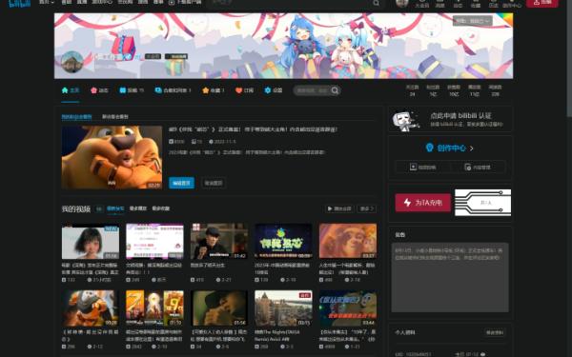Open the white-and-pink screenshot video thumbnail
Viewport: 572px width, 357px height.
click(154, 241)
